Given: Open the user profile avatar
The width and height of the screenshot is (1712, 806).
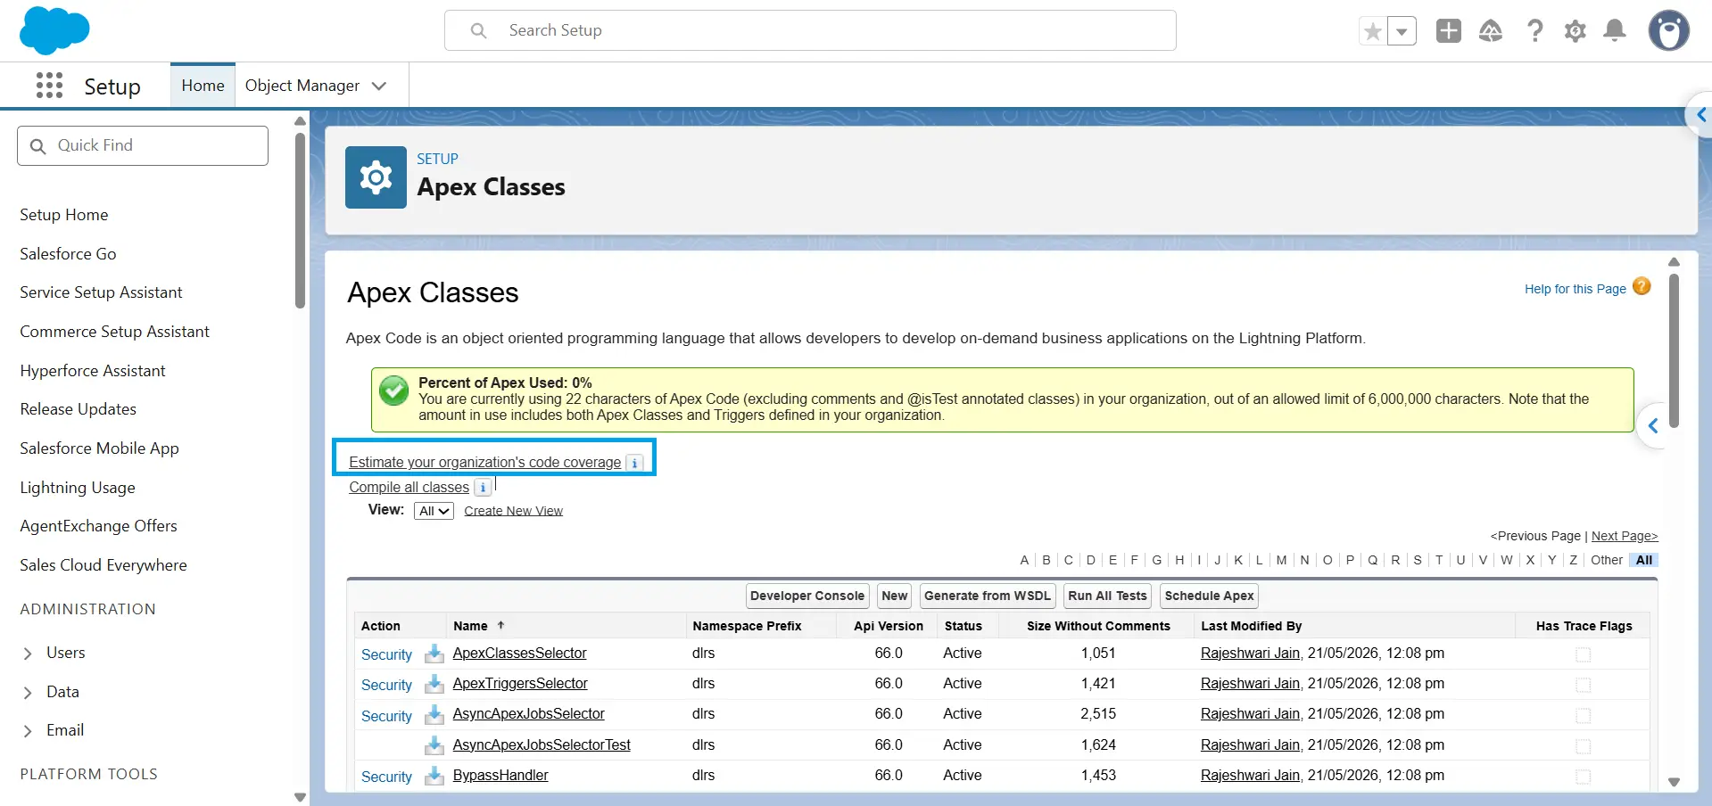Looking at the screenshot, I should (1669, 30).
